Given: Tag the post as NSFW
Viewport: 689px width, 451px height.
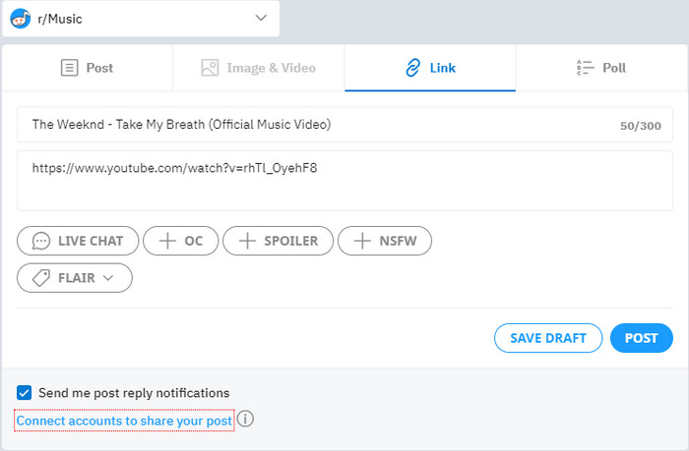Looking at the screenshot, I should point(385,241).
